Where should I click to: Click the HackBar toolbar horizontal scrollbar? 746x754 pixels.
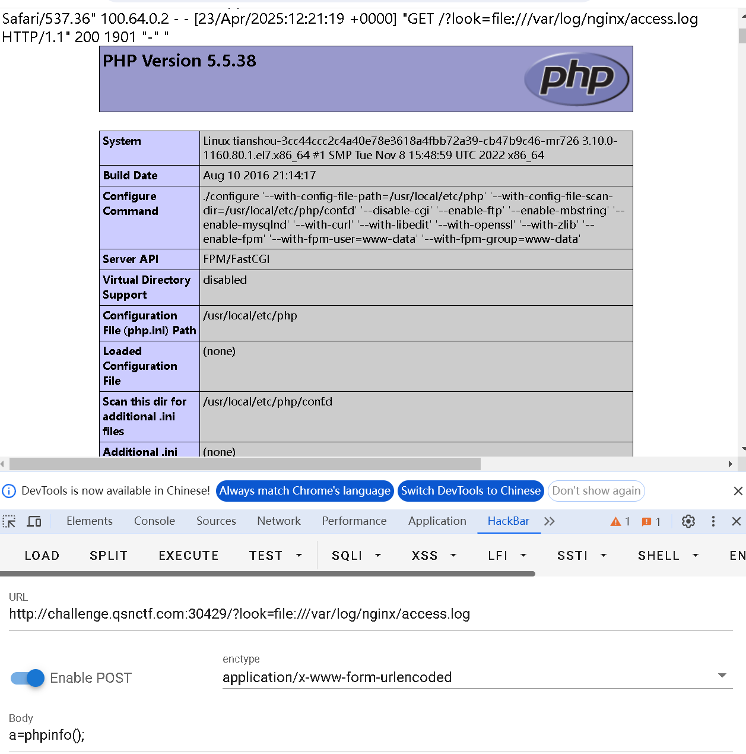[268, 574]
